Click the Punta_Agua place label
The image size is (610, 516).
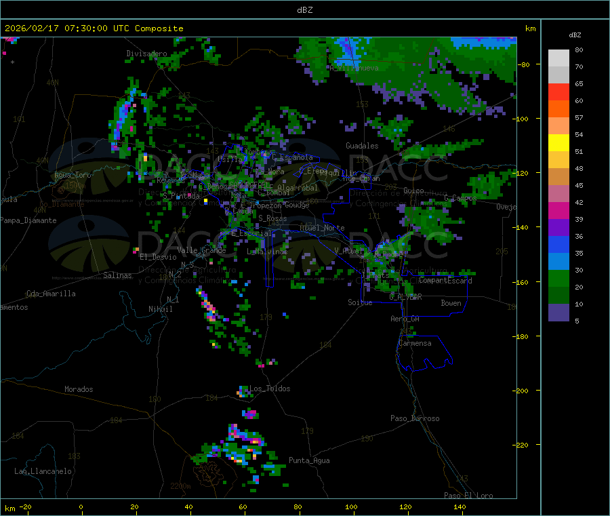pyautogui.click(x=309, y=461)
